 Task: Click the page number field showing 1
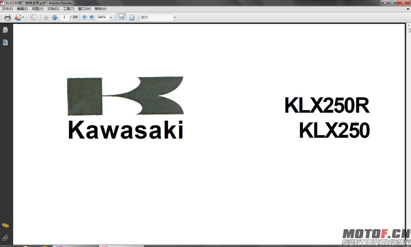65,17
